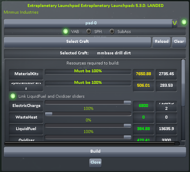Screen dimensions: 190x172
Task: Click the LiquidFuel available value 13635.9
Action: pyautogui.click(x=166, y=129)
